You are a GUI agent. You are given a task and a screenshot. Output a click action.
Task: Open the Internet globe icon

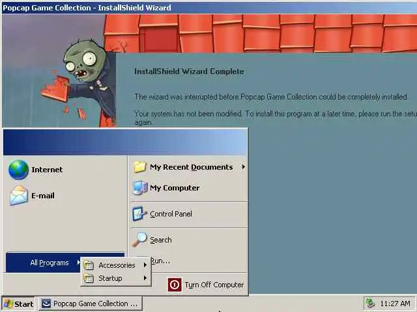pyautogui.click(x=18, y=170)
